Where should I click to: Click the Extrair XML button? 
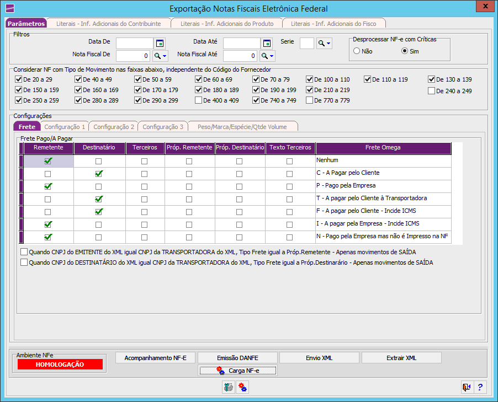(401, 358)
